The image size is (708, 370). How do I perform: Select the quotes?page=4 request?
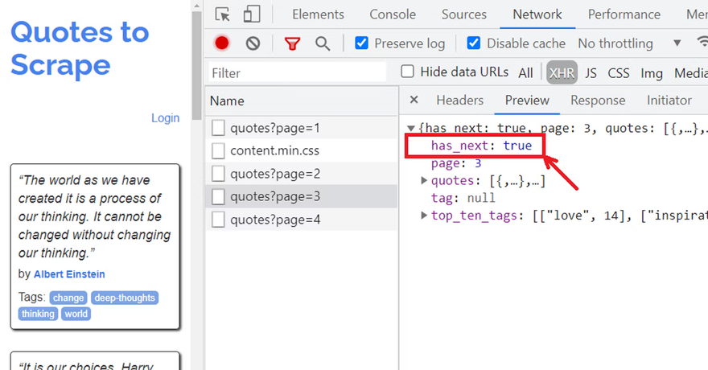[275, 220]
